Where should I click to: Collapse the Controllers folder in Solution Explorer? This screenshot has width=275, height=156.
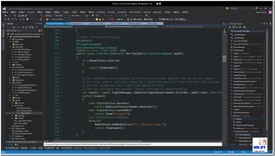pyautogui.click(x=10, y=67)
